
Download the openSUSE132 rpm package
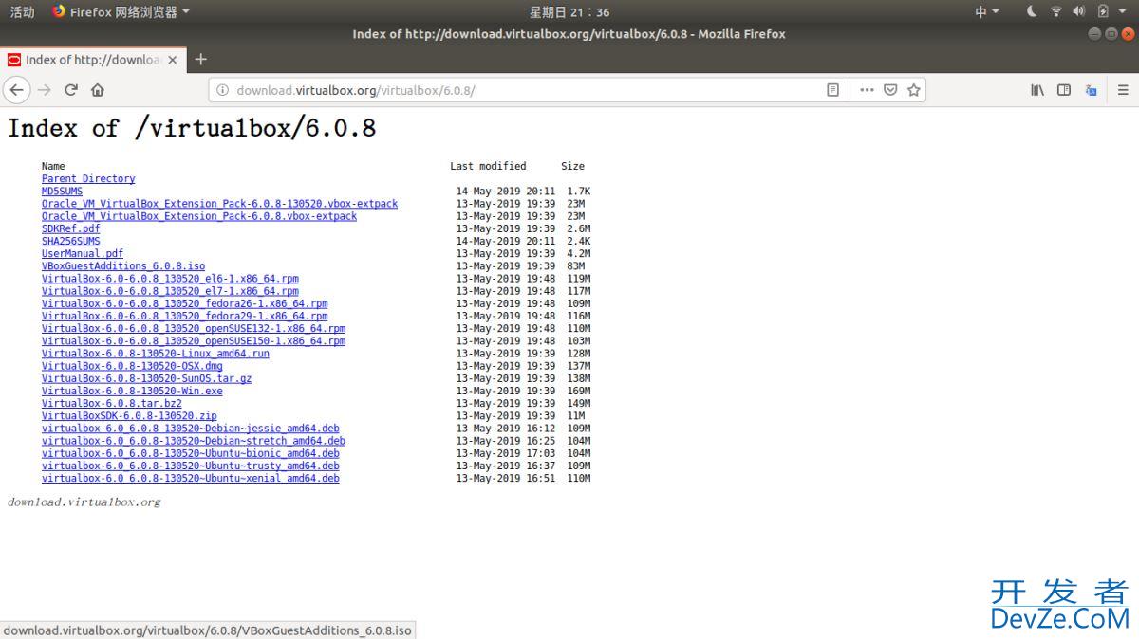point(194,328)
